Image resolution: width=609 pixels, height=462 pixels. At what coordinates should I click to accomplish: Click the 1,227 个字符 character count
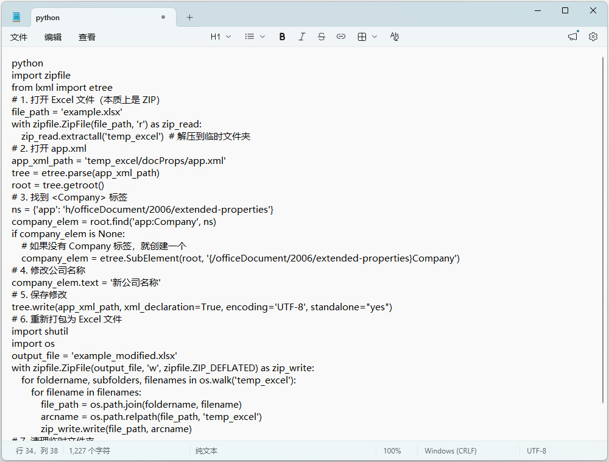click(x=90, y=451)
